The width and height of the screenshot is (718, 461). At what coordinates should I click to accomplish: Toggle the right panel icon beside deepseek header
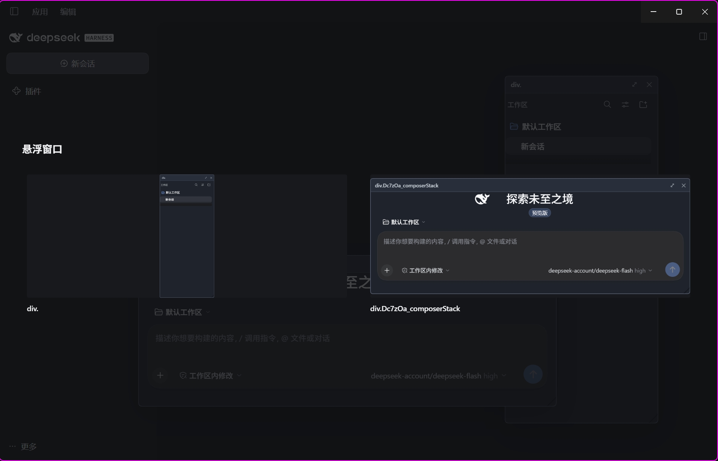703,37
